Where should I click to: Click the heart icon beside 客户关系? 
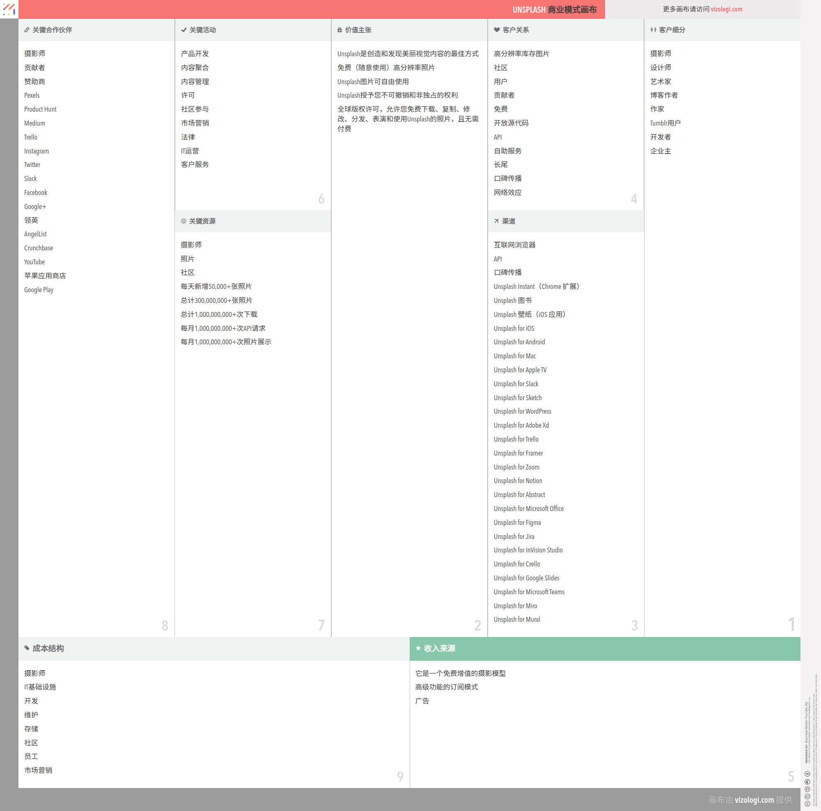[x=496, y=30]
